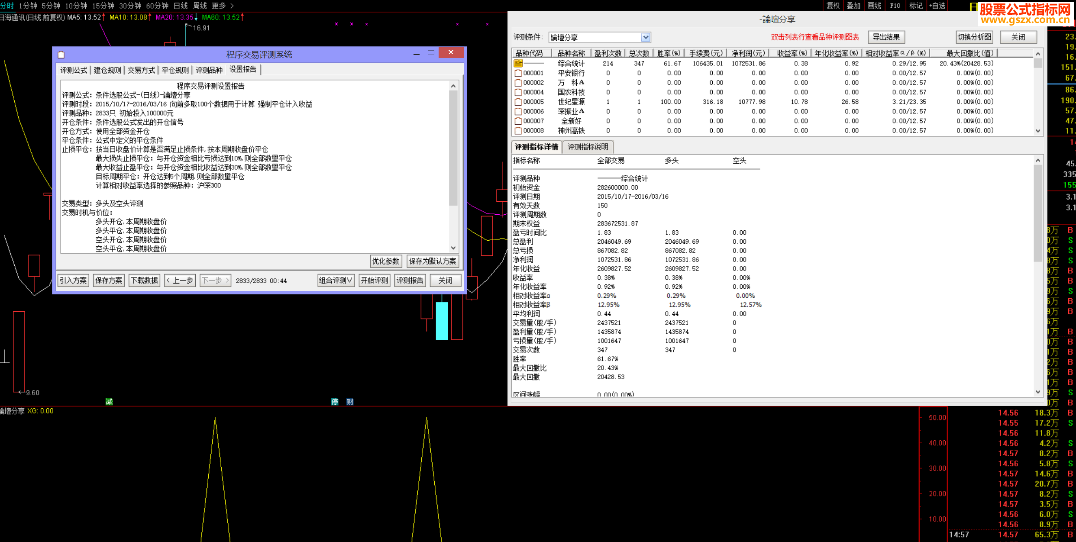The image size is (1076, 542).
Task: Sort by 净利润(元) column header
Action: pos(748,53)
